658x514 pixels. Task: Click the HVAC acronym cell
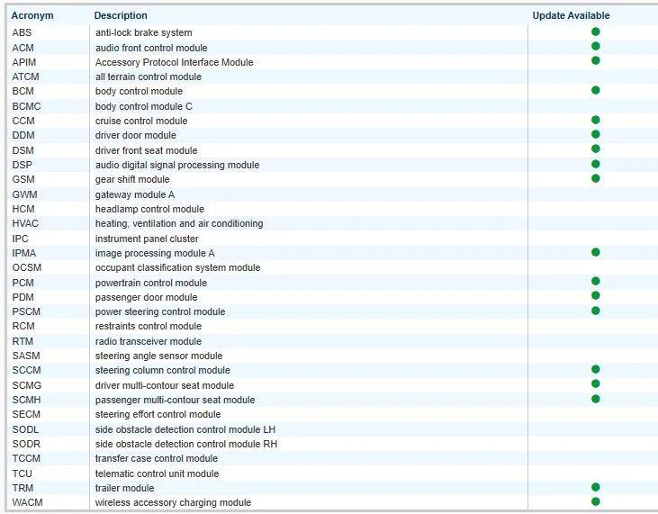[24, 223]
